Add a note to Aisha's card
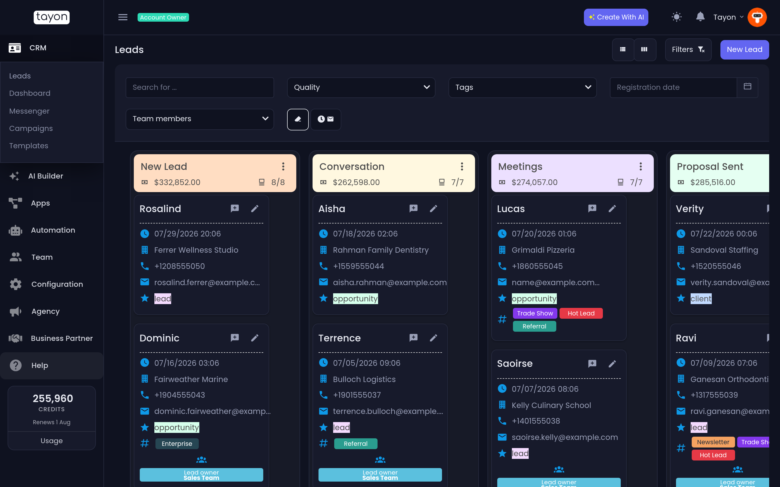This screenshot has width=780, height=487. [x=414, y=209]
